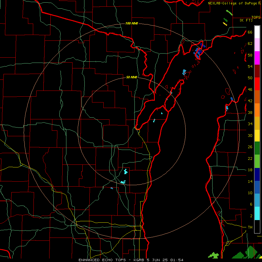This screenshot has width=262, height=262.
Task: Click the light pink legend swatch
Action: tap(257, 45)
